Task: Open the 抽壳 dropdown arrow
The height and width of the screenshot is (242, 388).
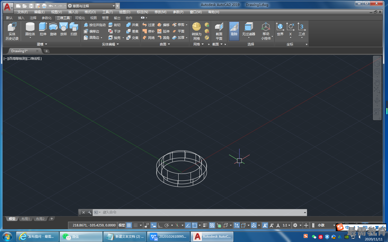Action: (123, 38)
